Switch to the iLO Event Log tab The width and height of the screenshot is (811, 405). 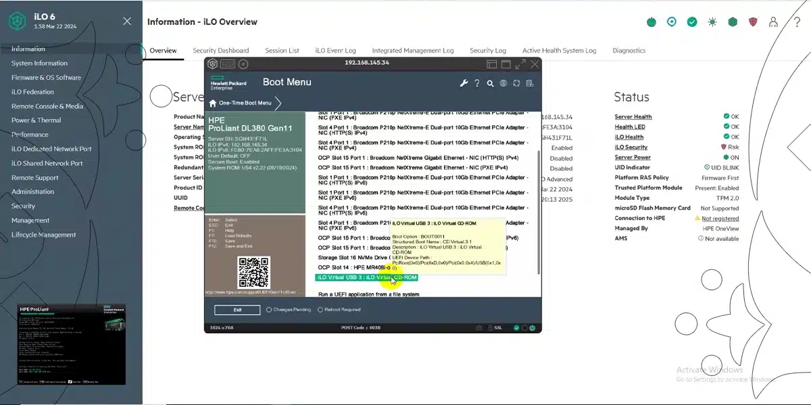click(x=335, y=51)
